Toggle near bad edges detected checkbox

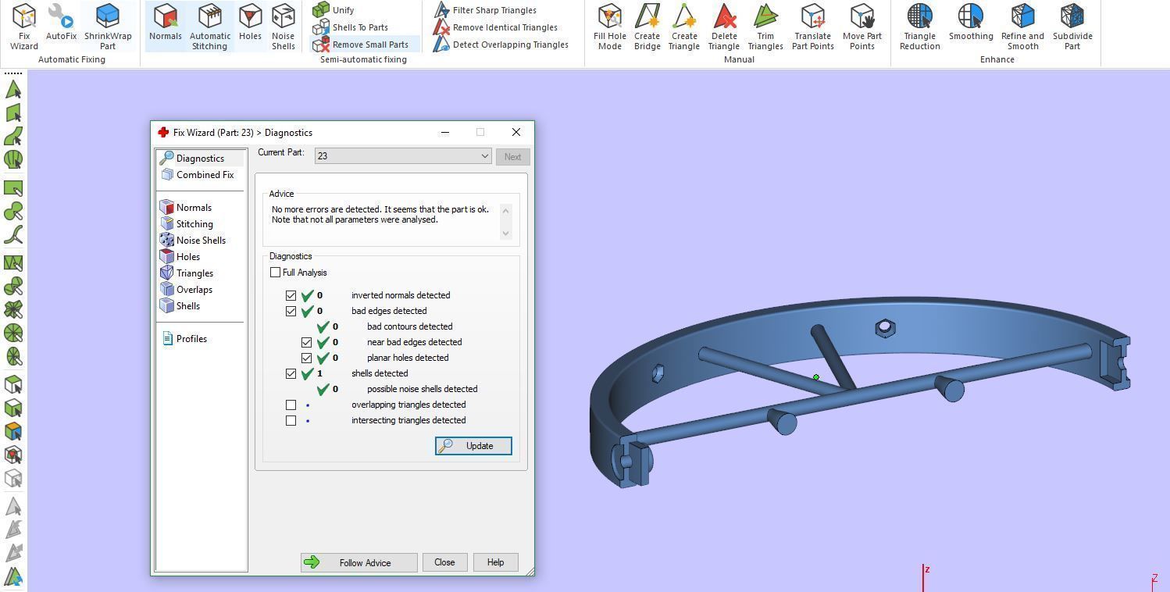point(306,342)
